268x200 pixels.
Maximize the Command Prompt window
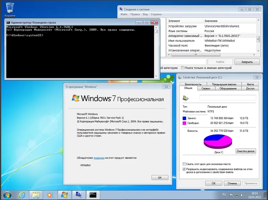pyautogui.click(x=147, y=22)
